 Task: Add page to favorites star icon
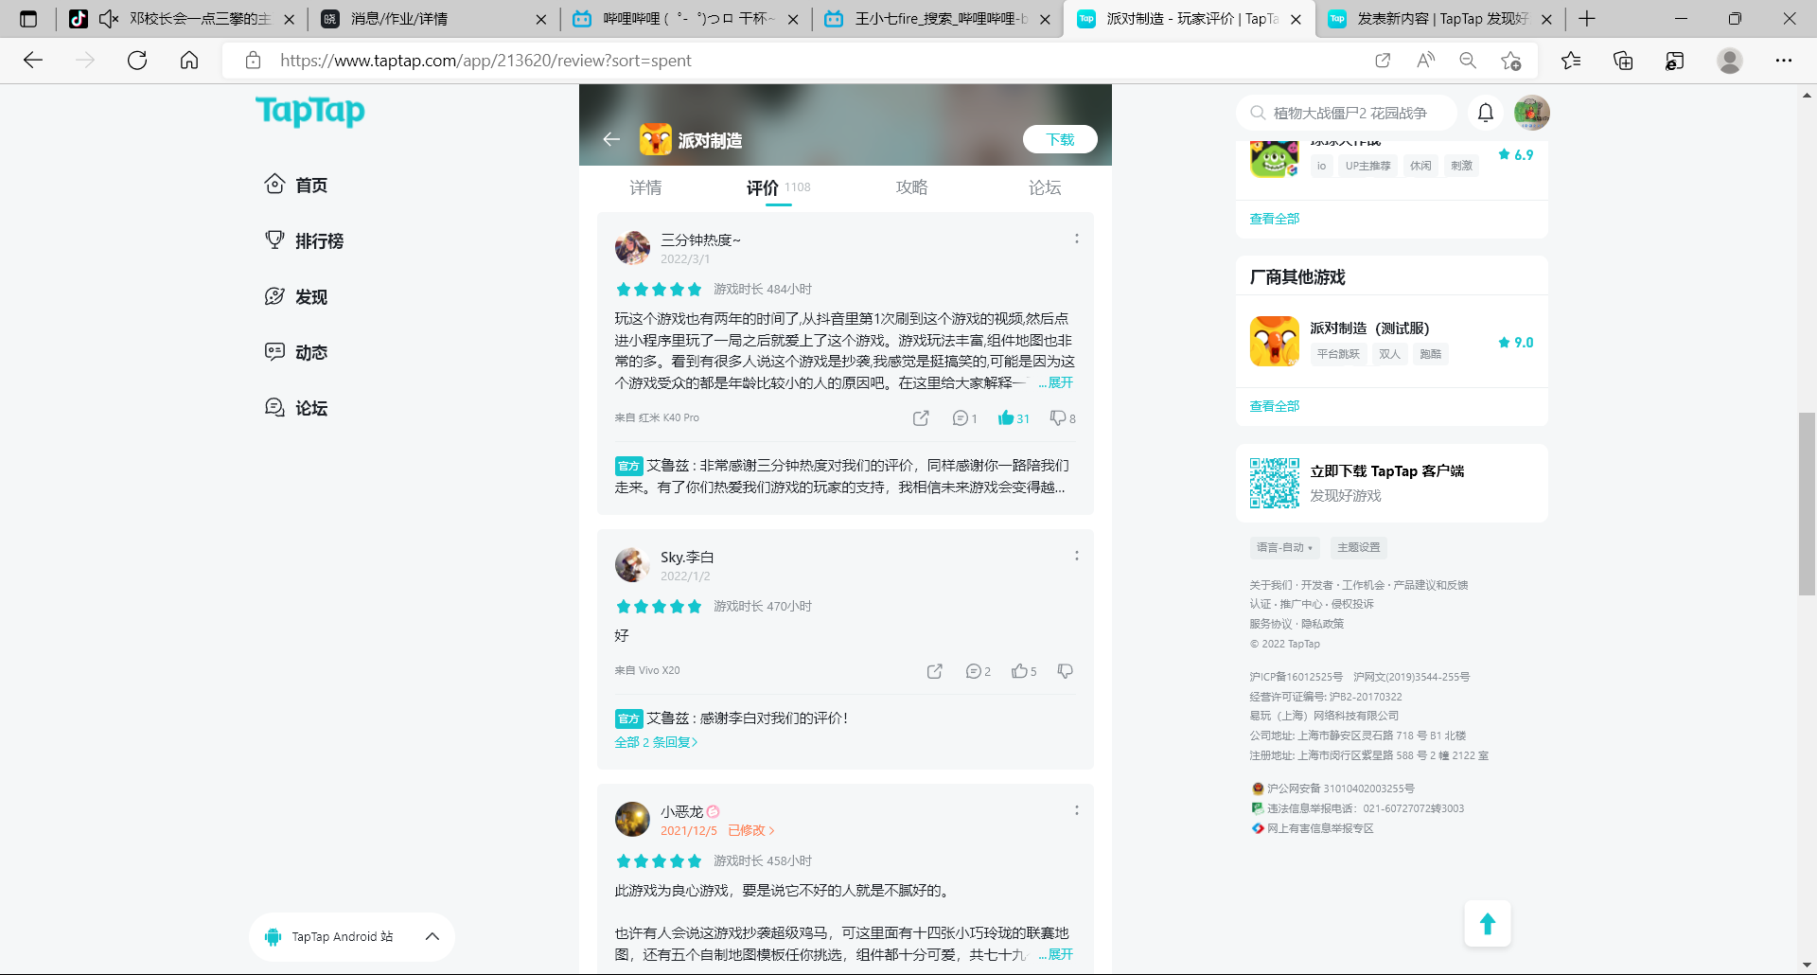[x=1510, y=61]
